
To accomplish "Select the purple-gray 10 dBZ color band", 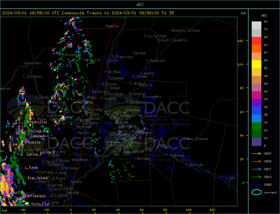I will pos(256,142).
